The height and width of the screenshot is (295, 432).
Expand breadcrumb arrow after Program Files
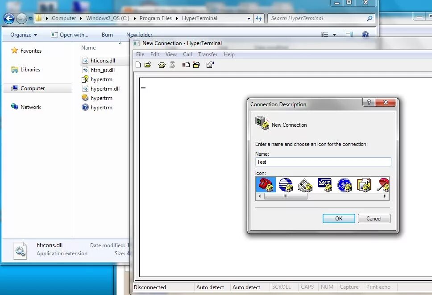pos(177,18)
